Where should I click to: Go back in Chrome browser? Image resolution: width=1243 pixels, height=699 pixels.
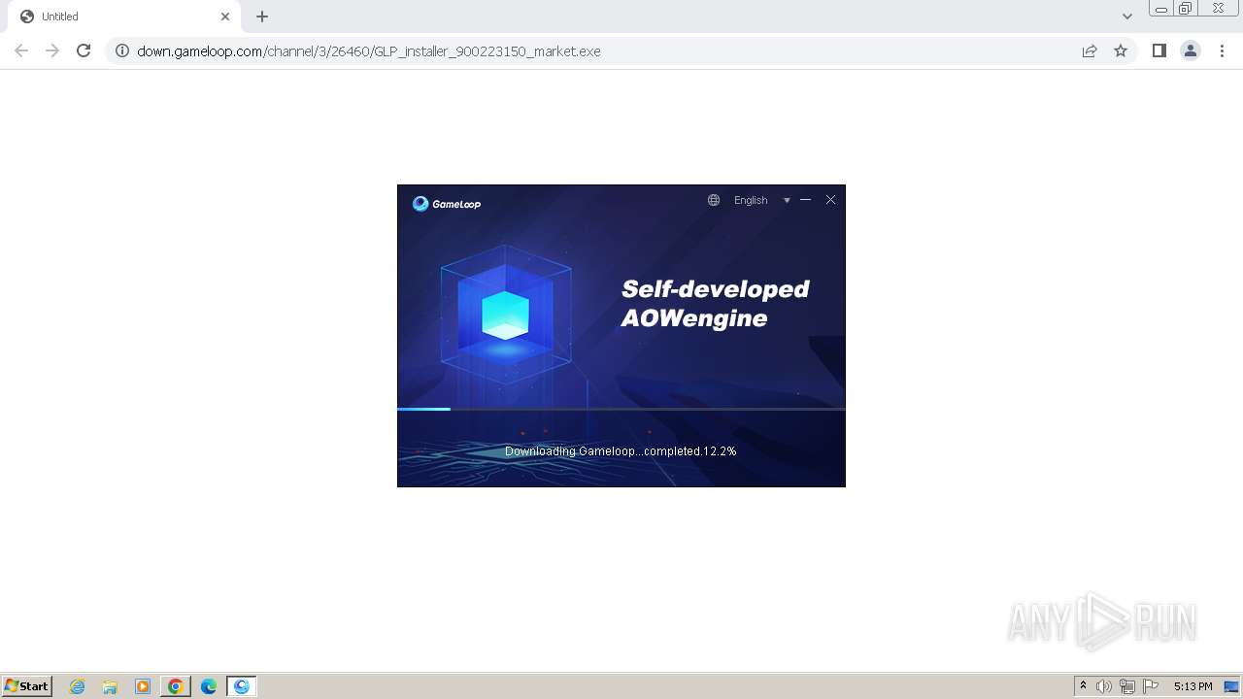pos(21,50)
